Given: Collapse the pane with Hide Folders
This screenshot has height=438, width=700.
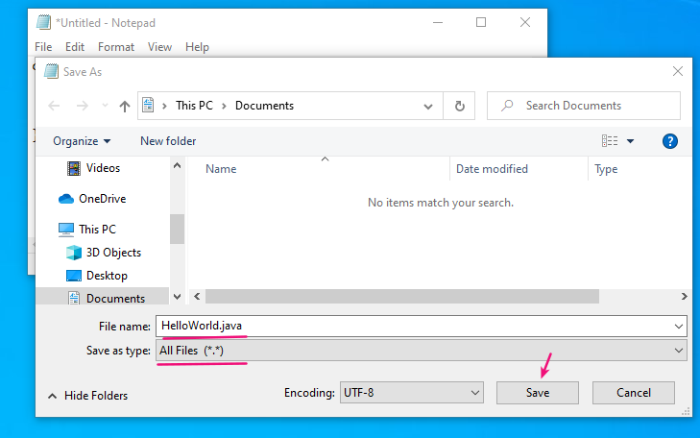Looking at the screenshot, I should [87, 396].
